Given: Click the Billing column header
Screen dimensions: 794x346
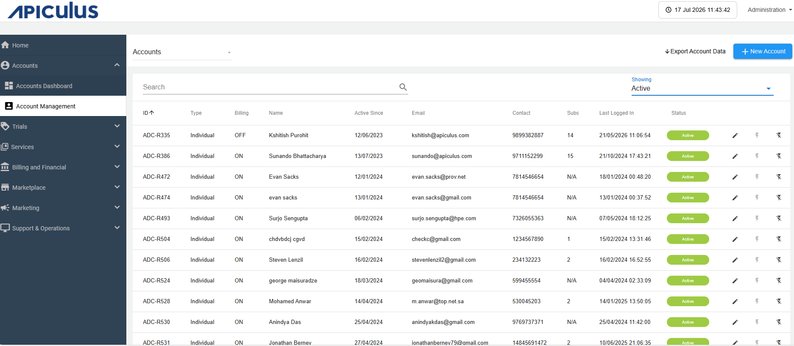Looking at the screenshot, I should (x=242, y=113).
